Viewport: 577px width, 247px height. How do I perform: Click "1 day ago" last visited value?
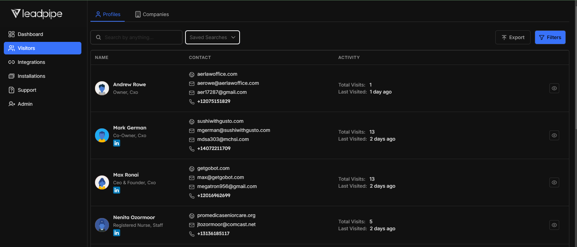(x=381, y=92)
